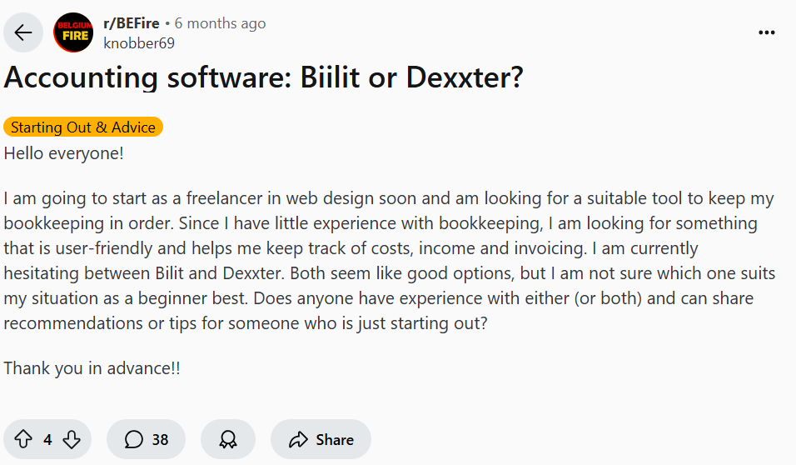796x465 pixels.
Task: Open the Belgium FIRE subreddit avatar
Action: [73, 32]
